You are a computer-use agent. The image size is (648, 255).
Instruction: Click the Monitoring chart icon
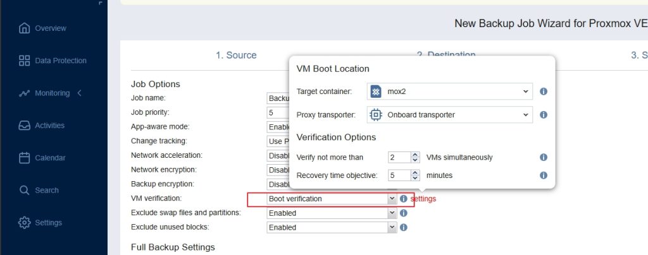point(25,93)
